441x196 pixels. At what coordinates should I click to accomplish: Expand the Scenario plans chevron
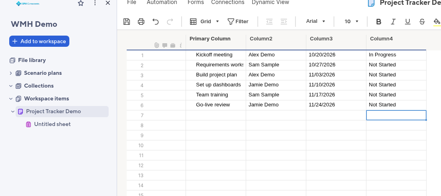(11, 73)
